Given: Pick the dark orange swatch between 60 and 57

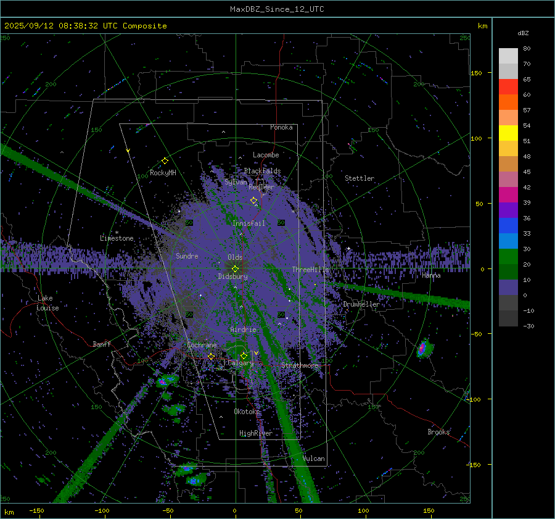Looking at the screenshot, I should pos(508,102).
